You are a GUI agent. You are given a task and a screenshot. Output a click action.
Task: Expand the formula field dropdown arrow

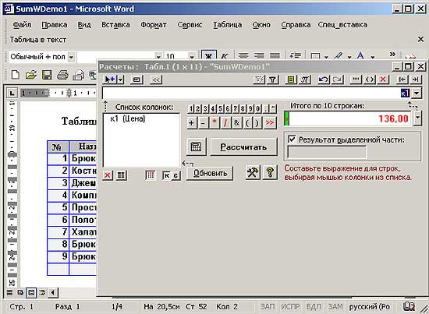pos(417,93)
